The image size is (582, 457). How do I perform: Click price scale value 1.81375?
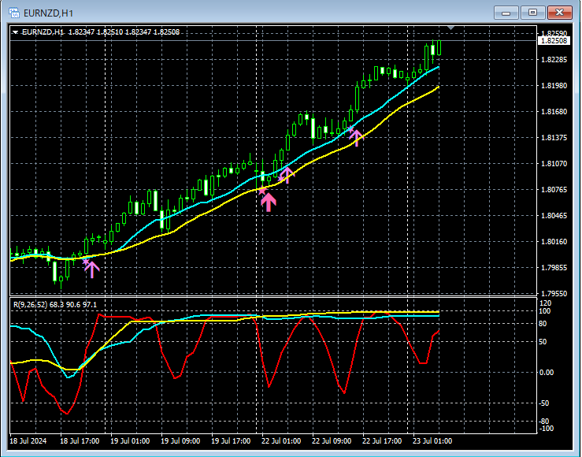[x=554, y=137]
